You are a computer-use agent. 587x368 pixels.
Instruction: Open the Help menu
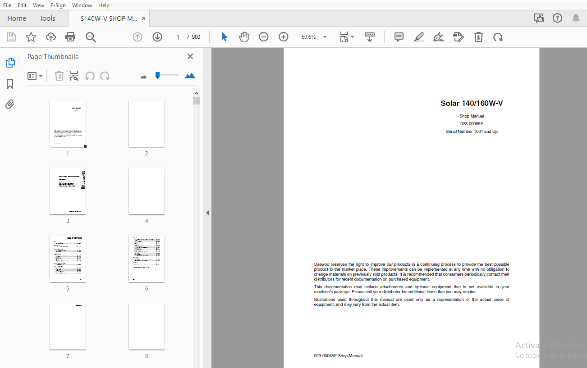pyautogui.click(x=104, y=5)
